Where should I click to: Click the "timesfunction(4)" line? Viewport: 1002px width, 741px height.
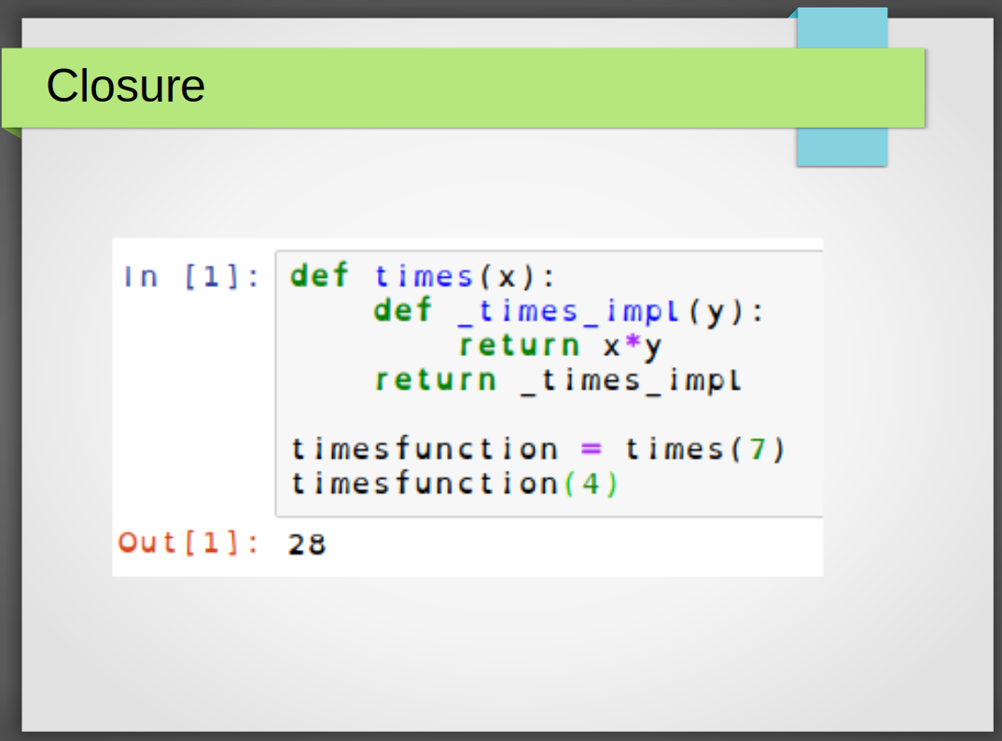(454, 484)
